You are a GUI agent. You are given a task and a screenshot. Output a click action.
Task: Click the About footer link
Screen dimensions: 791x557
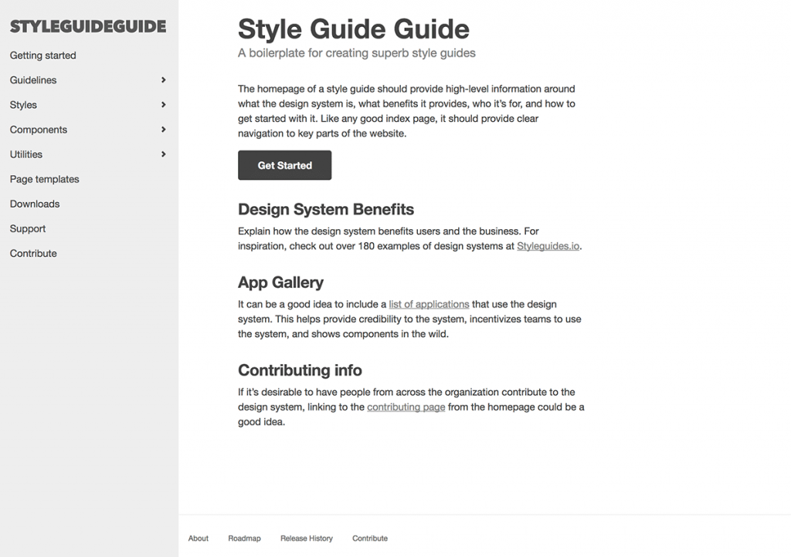tap(198, 538)
